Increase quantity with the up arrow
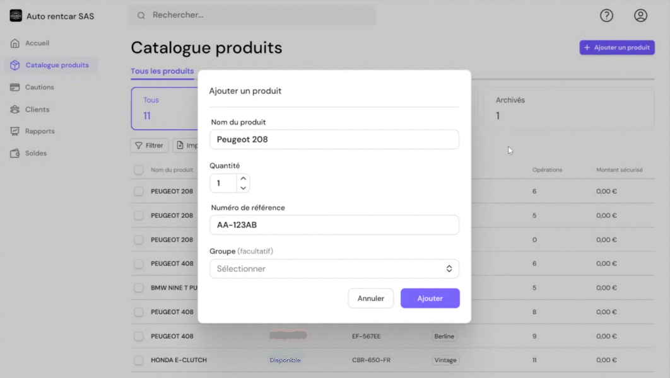The height and width of the screenshot is (378, 670). pos(244,179)
